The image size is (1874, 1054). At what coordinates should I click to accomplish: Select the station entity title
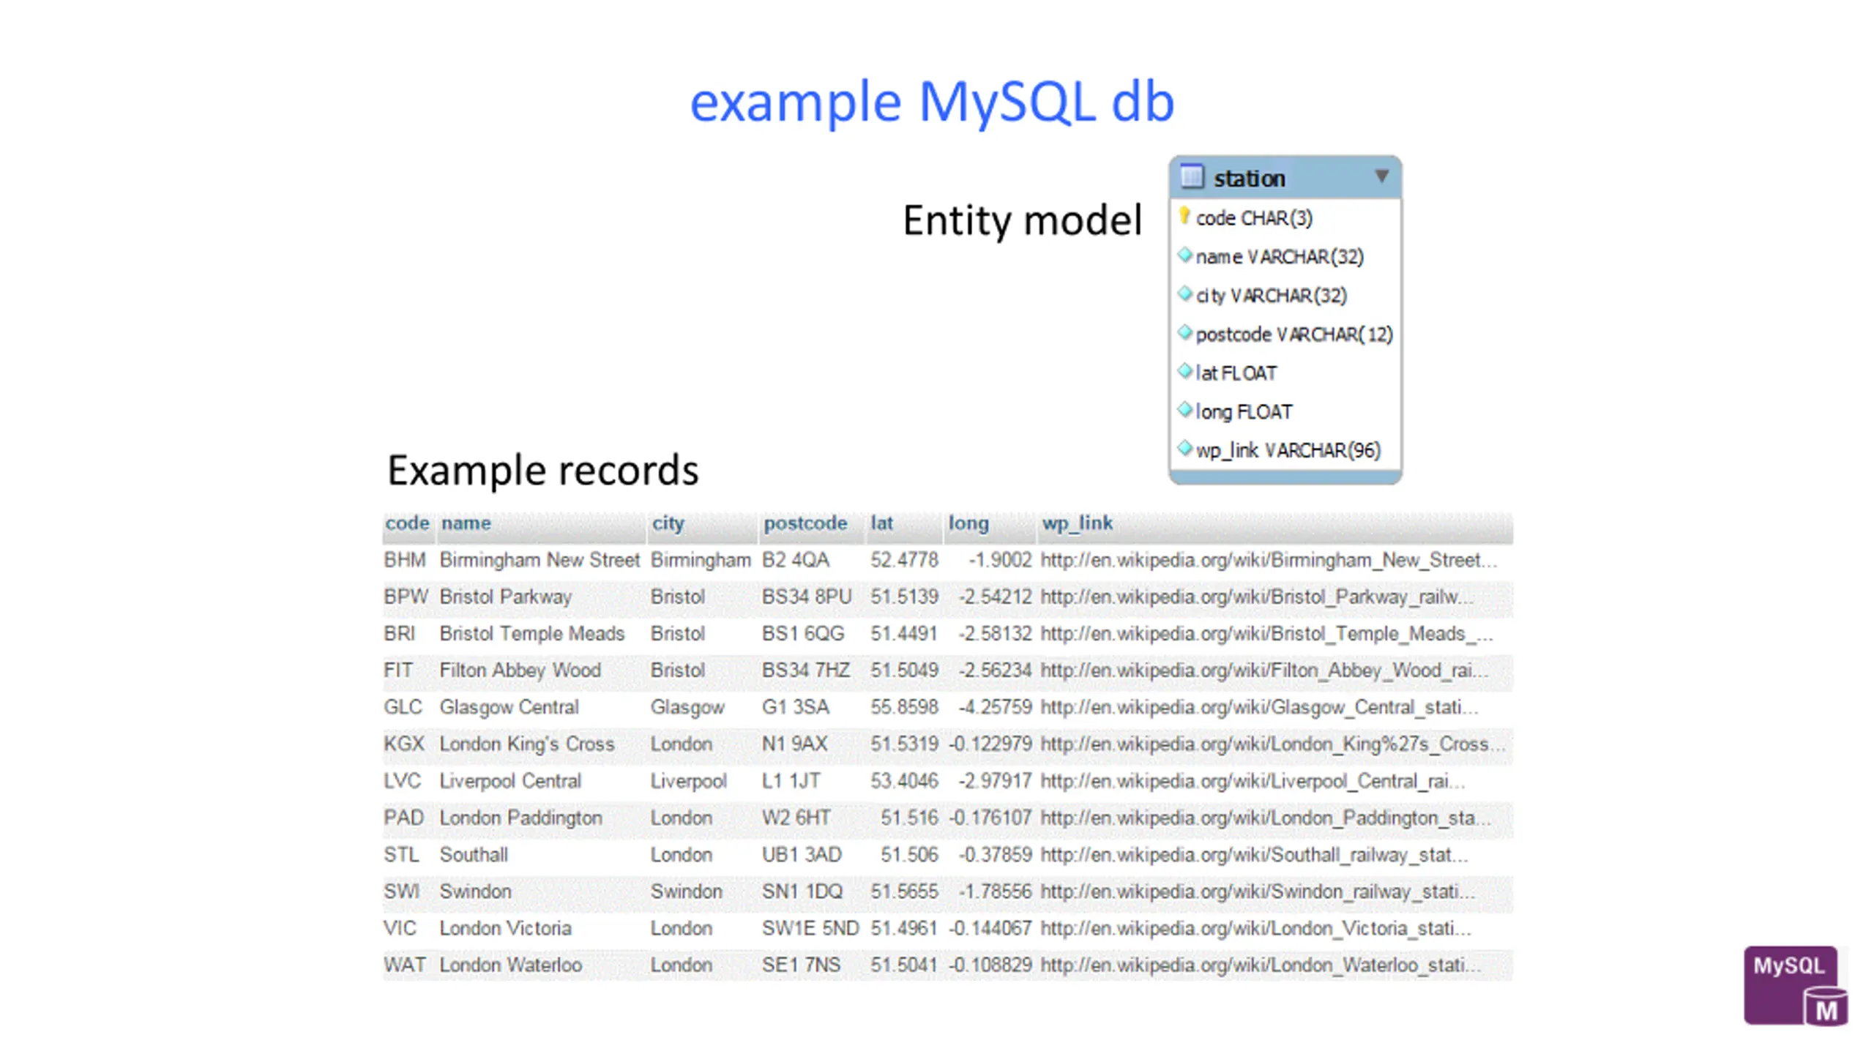[x=1249, y=178]
